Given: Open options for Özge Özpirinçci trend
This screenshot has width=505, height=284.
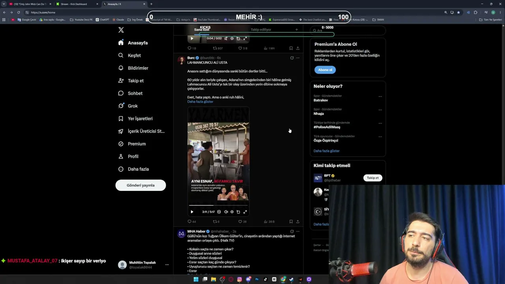Looking at the screenshot, I should coord(380,136).
